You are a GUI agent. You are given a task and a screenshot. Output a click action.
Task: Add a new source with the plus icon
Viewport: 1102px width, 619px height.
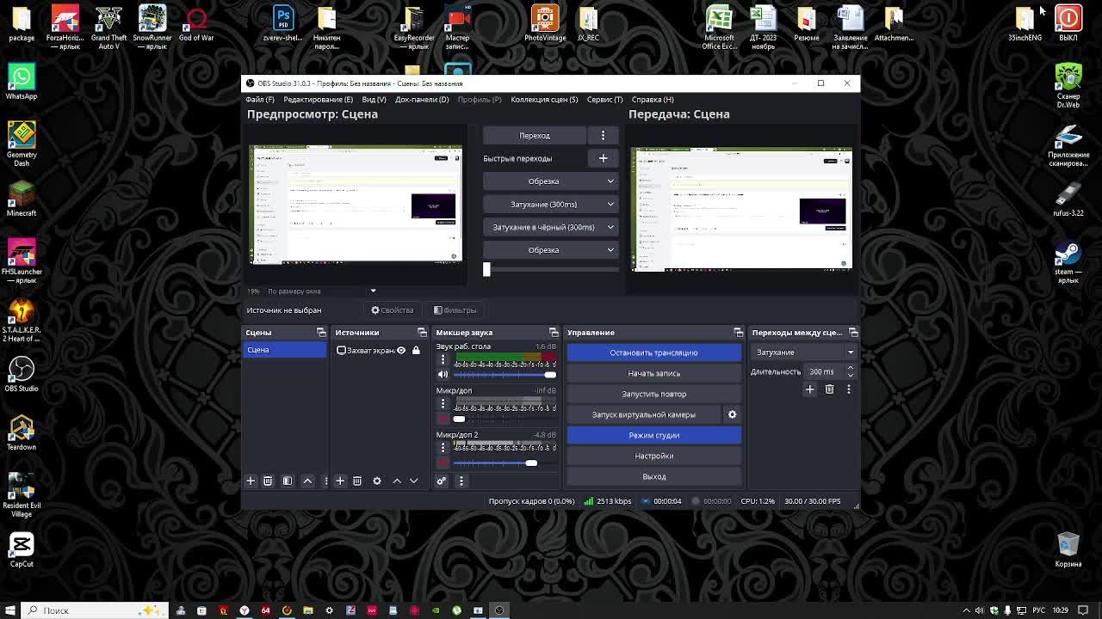[340, 481]
